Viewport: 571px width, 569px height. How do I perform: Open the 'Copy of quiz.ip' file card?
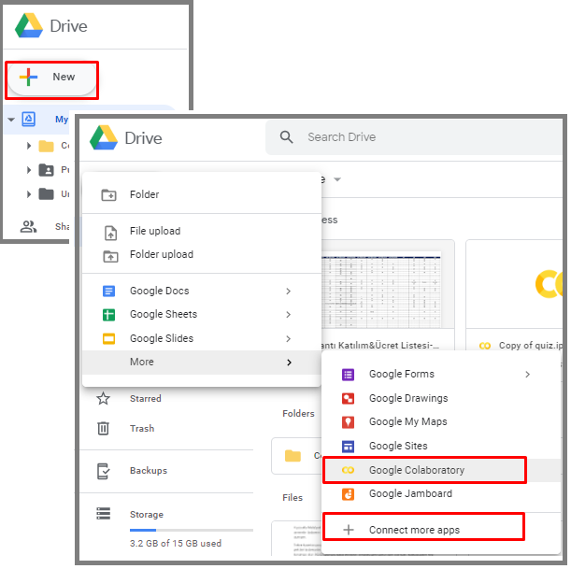tap(514, 295)
